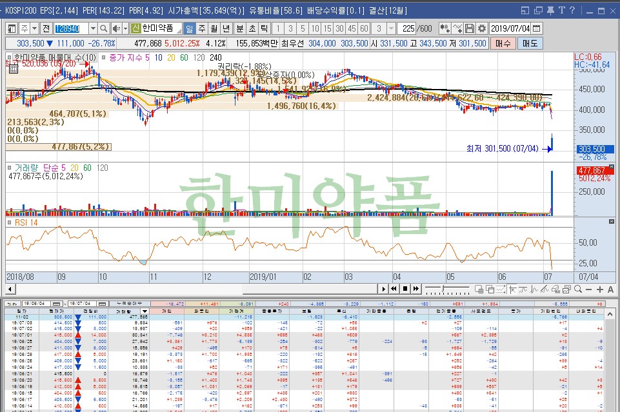This screenshot has height=412, width=620.
Task: Click the 개인 column header
Action: (167, 311)
